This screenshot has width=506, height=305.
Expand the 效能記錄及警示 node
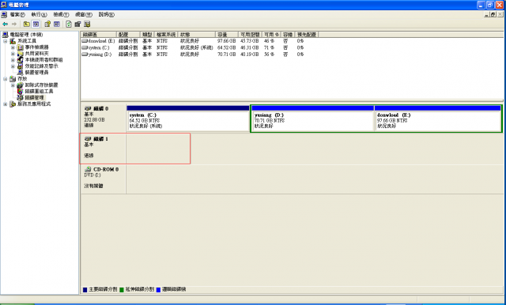point(13,66)
